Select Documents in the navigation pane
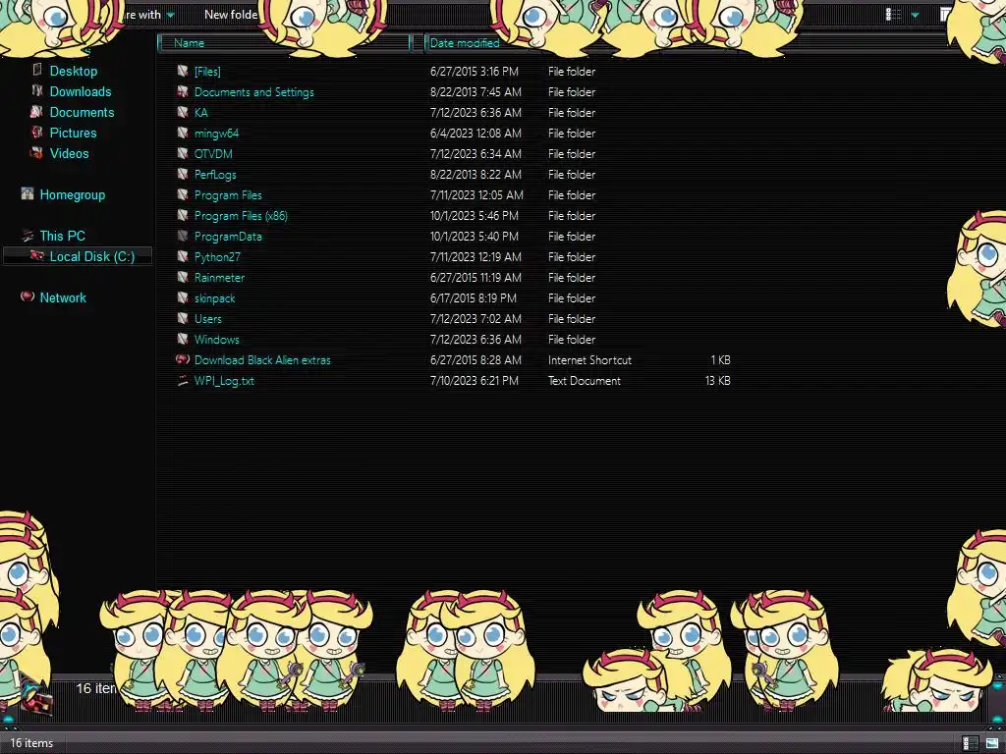1006x754 pixels. point(83,112)
